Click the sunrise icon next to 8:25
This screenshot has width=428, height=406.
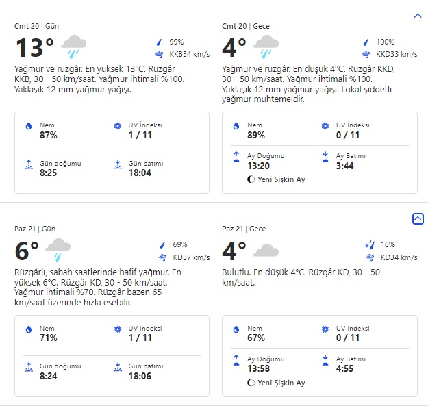pos(29,165)
